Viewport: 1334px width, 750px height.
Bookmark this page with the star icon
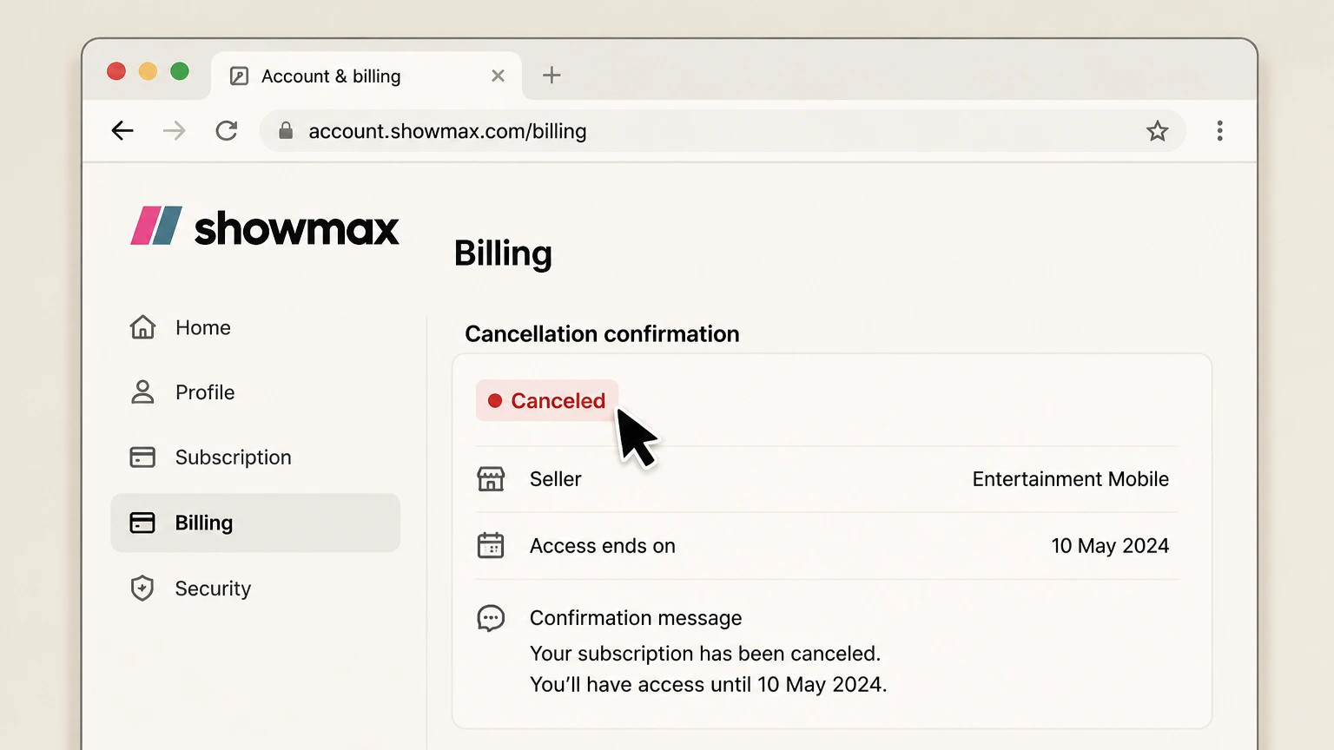pyautogui.click(x=1157, y=131)
